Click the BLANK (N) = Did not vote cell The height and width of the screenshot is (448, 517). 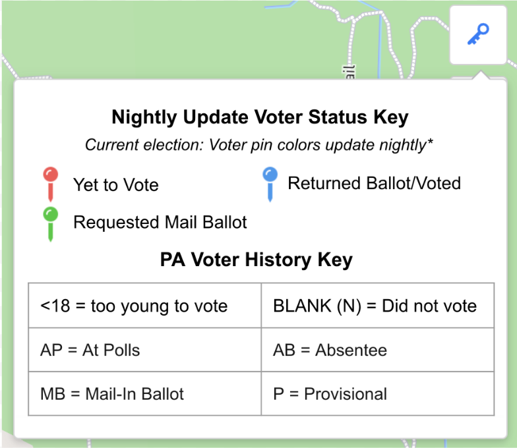377,306
